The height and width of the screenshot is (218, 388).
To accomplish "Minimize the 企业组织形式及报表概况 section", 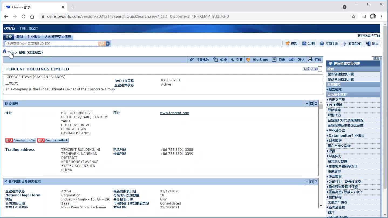I will coord(307,182).
